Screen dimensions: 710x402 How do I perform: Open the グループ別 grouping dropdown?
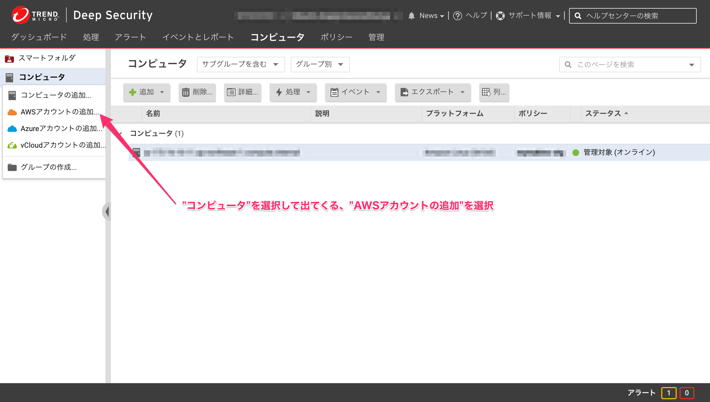319,64
